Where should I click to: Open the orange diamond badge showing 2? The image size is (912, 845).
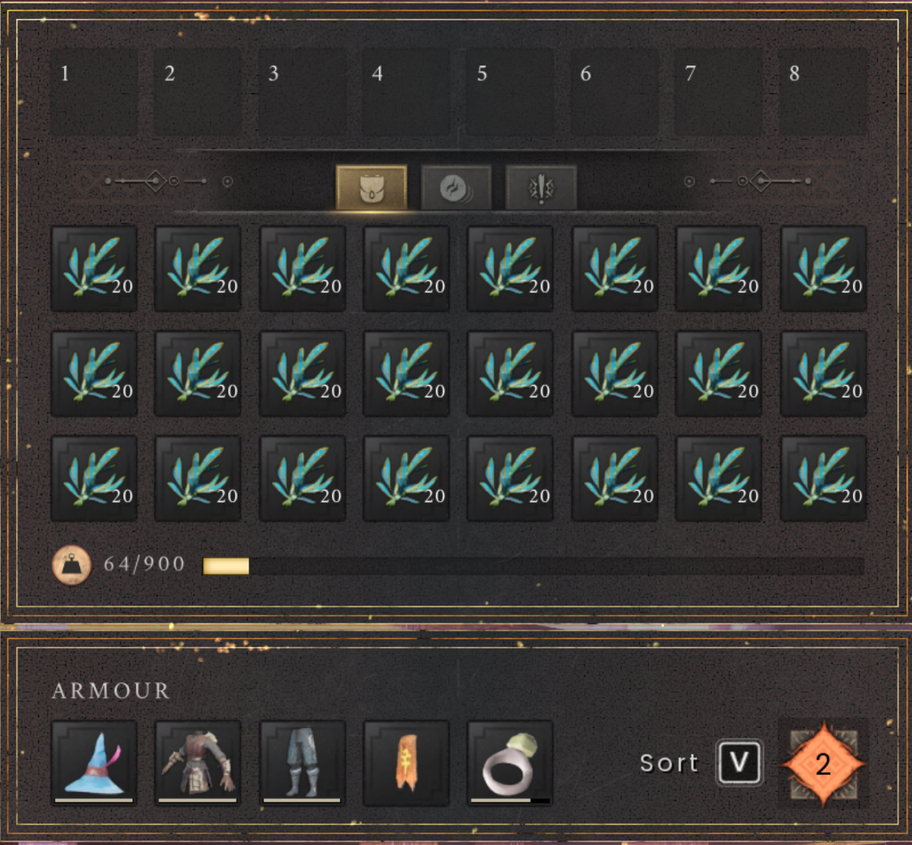coord(823,764)
